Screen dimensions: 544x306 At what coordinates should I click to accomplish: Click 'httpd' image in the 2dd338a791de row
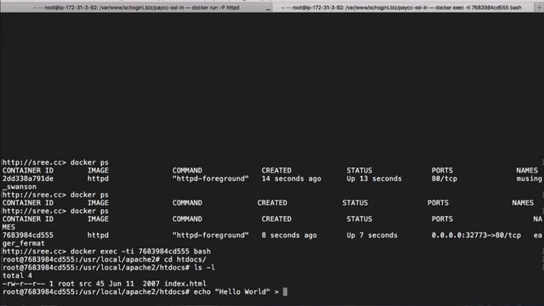click(x=98, y=178)
